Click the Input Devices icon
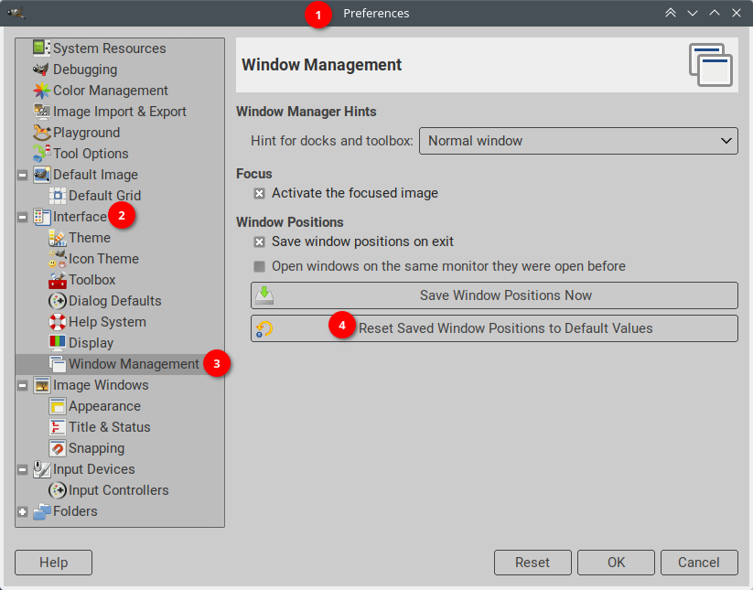This screenshot has height=590, width=753. (x=41, y=469)
